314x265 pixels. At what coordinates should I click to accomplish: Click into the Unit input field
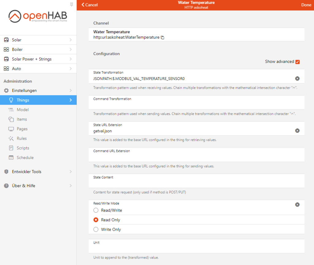click(x=197, y=248)
